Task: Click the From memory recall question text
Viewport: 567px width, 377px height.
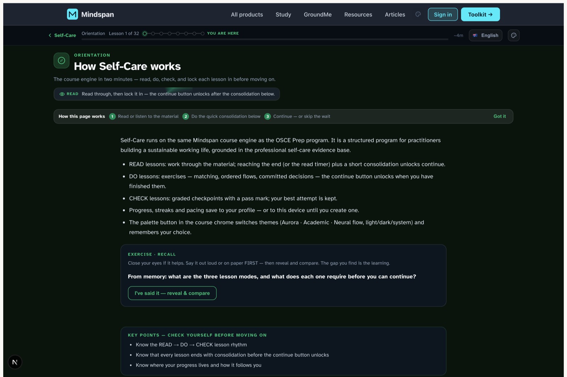Action: [x=272, y=277]
